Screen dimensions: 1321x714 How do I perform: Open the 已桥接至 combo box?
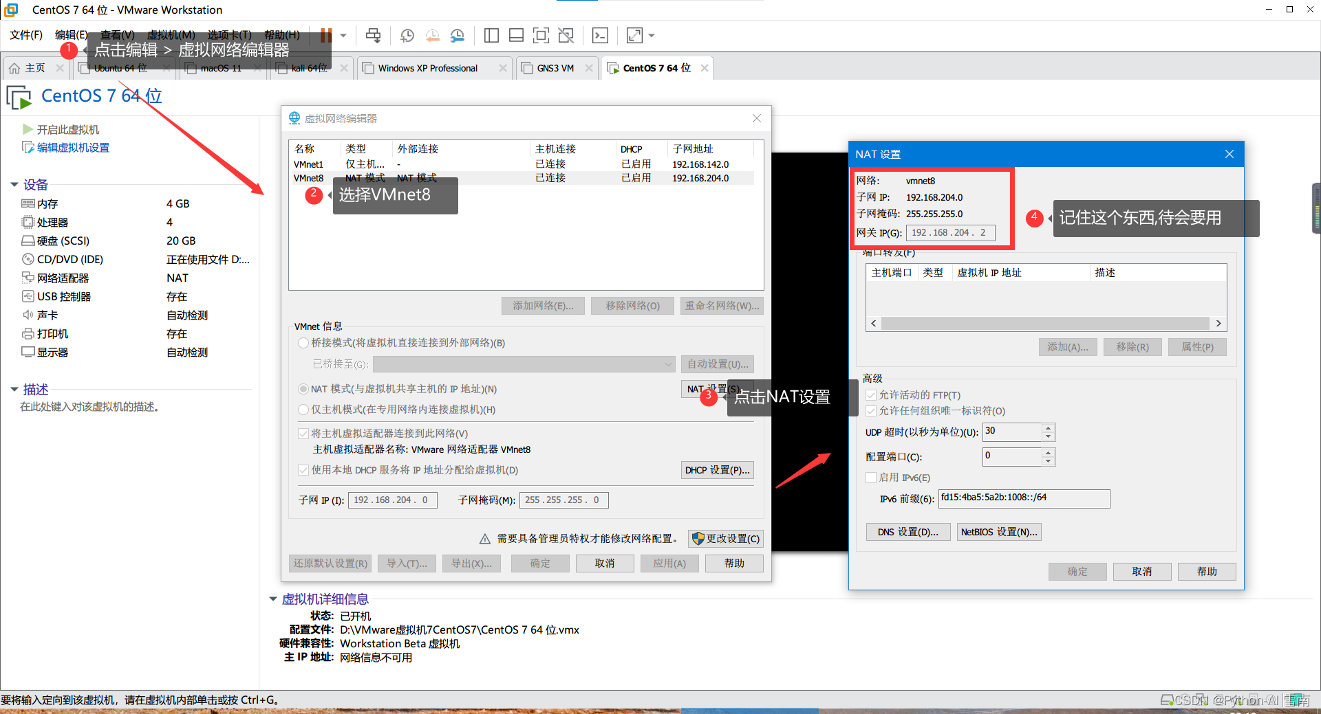[524, 364]
